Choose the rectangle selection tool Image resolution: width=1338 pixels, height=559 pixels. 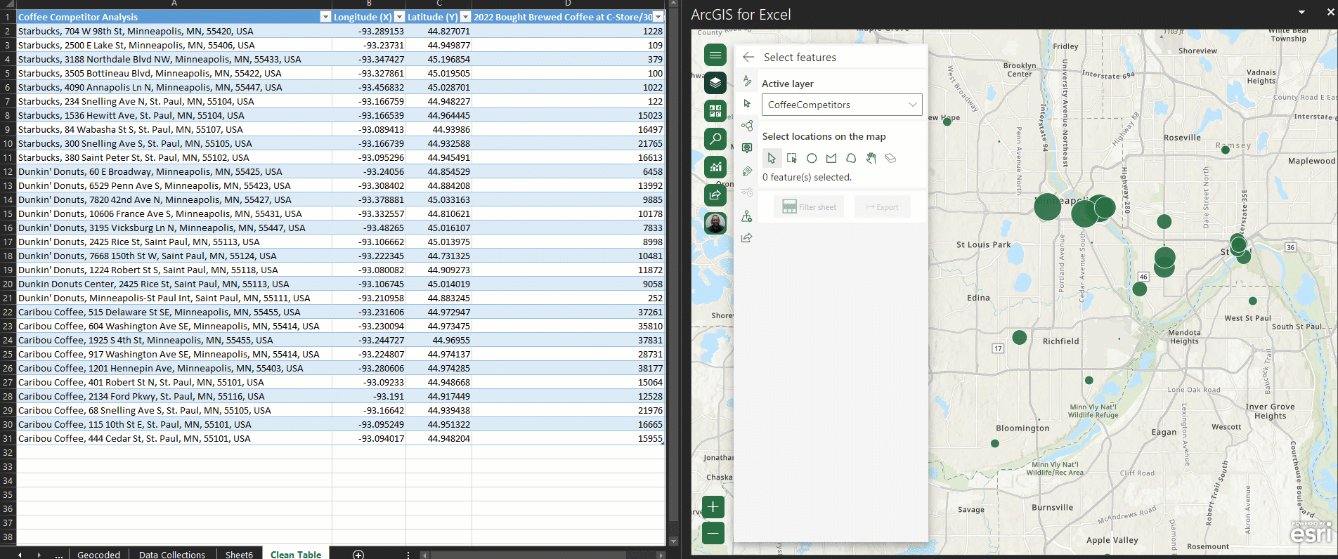792,158
